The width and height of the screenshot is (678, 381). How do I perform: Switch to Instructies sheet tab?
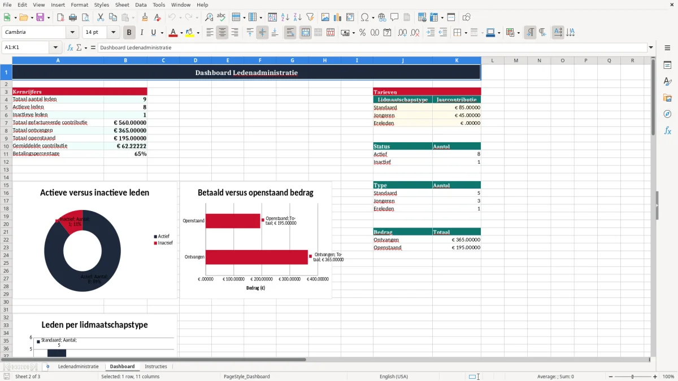156,366
